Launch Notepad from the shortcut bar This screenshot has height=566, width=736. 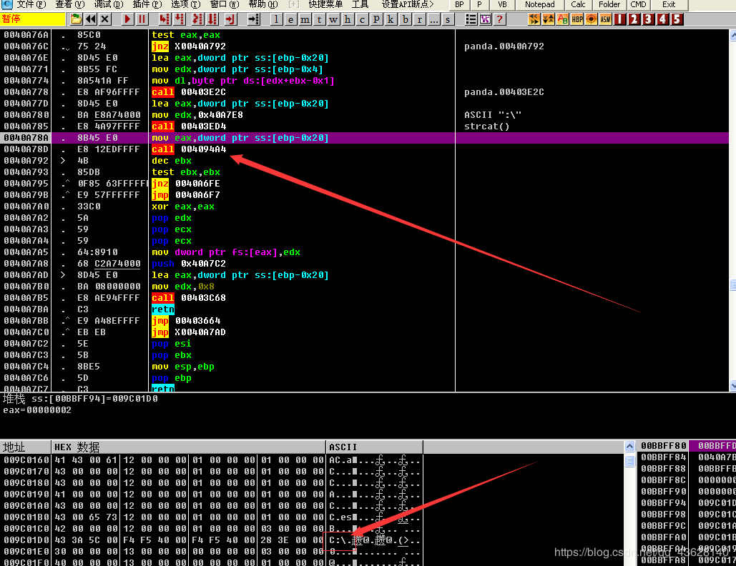[540, 5]
